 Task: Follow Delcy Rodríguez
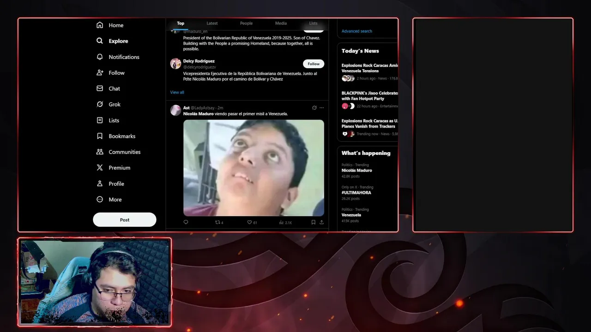[314, 64]
